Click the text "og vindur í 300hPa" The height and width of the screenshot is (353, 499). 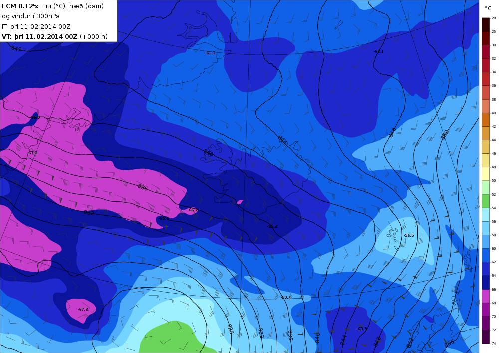[x=31, y=16]
